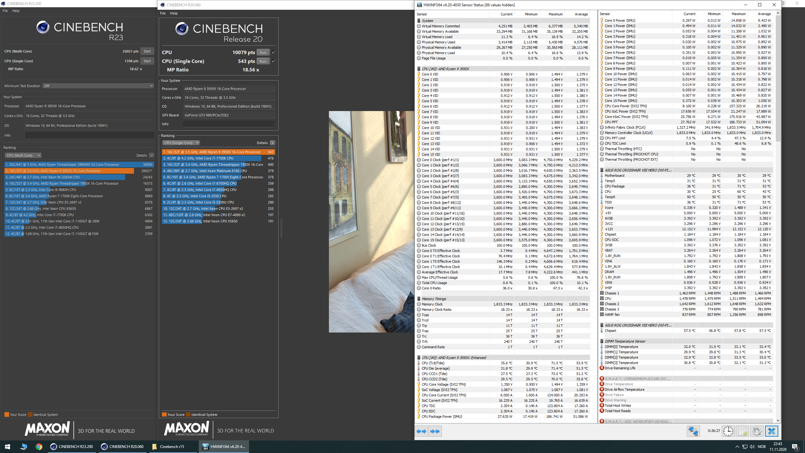The image size is (805, 453).
Task: Click the Memory Timings group chip icon
Action: (419, 299)
